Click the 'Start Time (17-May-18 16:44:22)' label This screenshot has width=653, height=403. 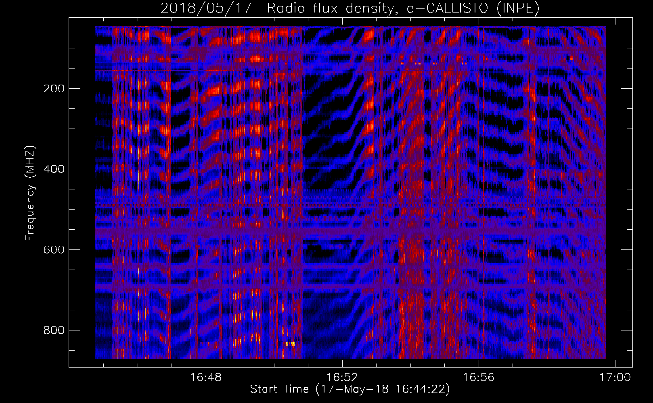pyautogui.click(x=350, y=389)
